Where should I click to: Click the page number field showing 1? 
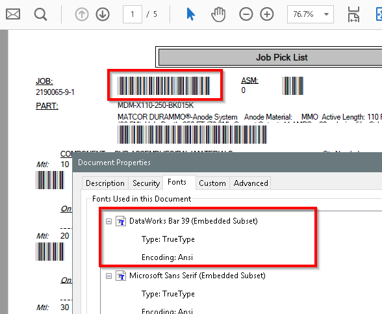(x=133, y=14)
